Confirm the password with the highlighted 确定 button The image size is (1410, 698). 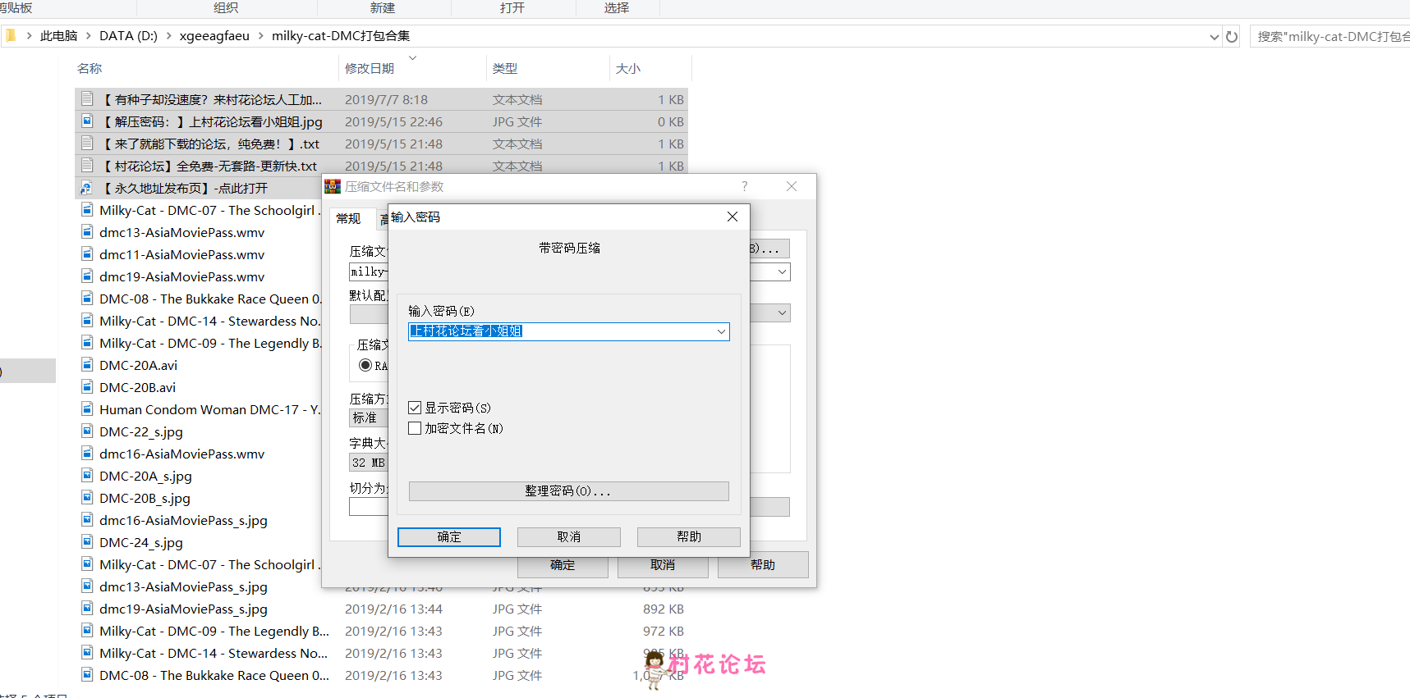(449, 536)
